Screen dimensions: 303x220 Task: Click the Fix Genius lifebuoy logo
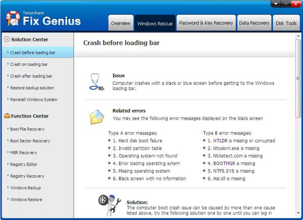13,18
